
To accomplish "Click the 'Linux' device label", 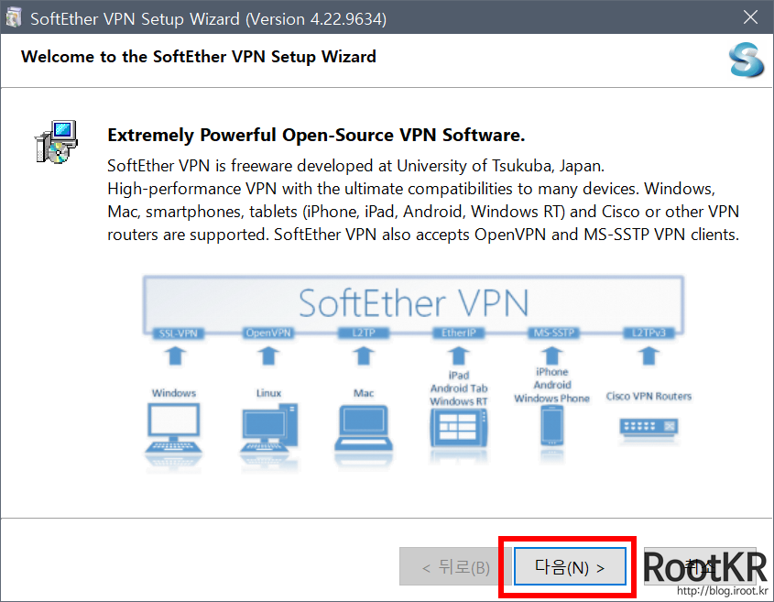I will pos(269,393).
